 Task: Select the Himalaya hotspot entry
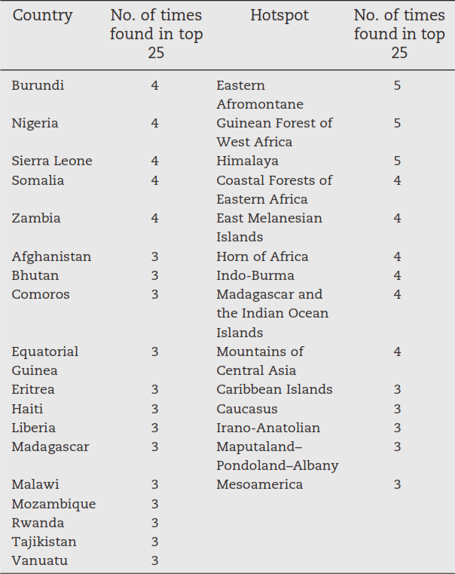[x=247, y=161]
